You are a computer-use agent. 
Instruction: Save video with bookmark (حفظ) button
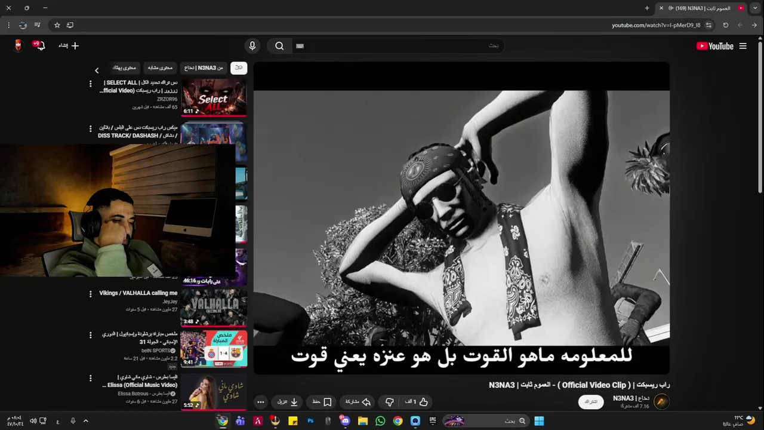point(322,402)
